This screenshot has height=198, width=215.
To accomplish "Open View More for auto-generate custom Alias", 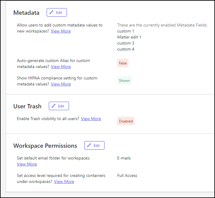I will click(x=61, y=67).
